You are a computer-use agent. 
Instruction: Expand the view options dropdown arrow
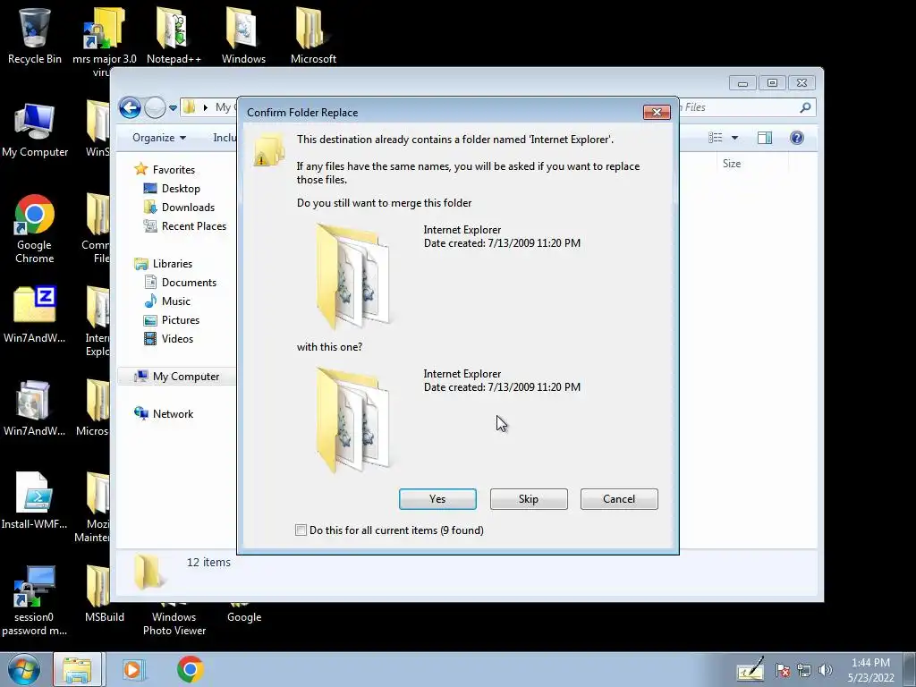[735, 137]
